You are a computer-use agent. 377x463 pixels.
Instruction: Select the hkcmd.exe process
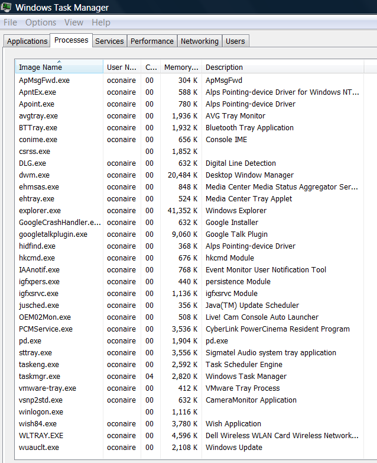(x=189, y=258)
